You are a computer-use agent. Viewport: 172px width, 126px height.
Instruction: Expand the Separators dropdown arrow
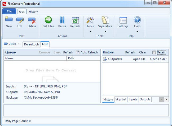(105, 32)
